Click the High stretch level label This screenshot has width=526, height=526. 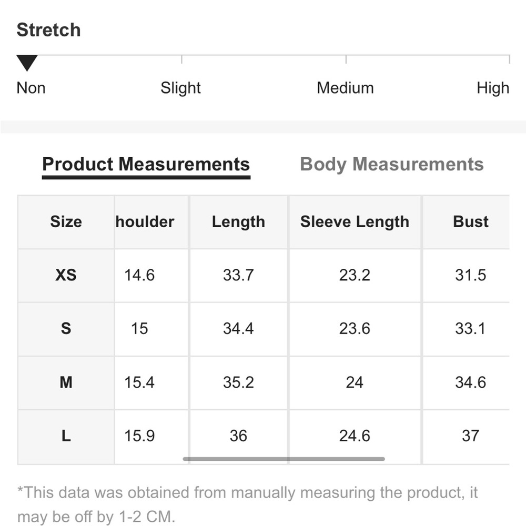(493, 88)
